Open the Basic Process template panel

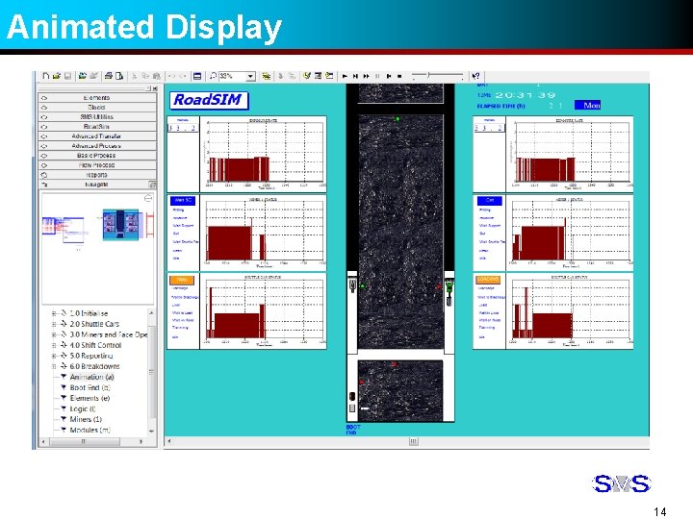pos(97,156)
